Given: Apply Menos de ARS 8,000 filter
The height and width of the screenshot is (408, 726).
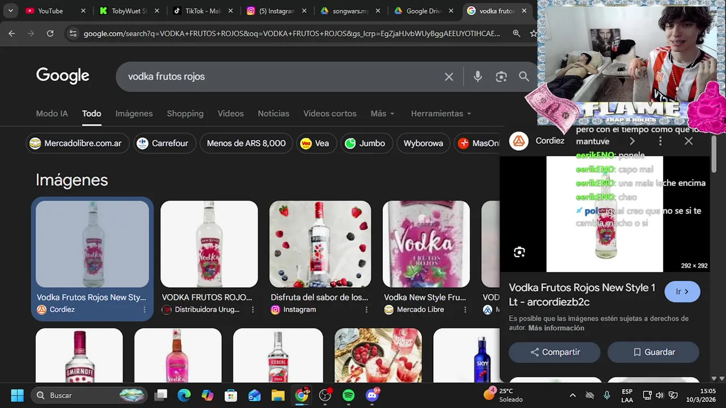Looking at the screenshot, I should click(246, 143).
